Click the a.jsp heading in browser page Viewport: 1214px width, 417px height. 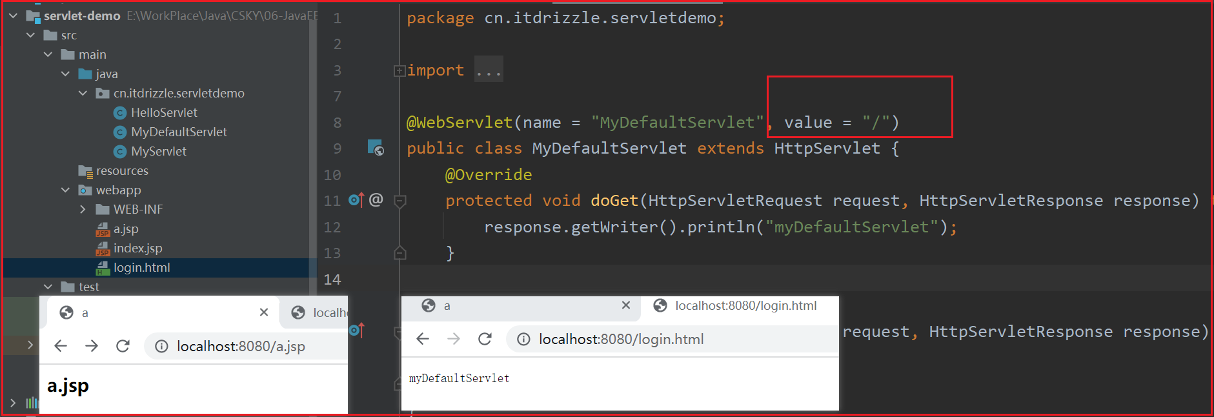click(68, 386)
